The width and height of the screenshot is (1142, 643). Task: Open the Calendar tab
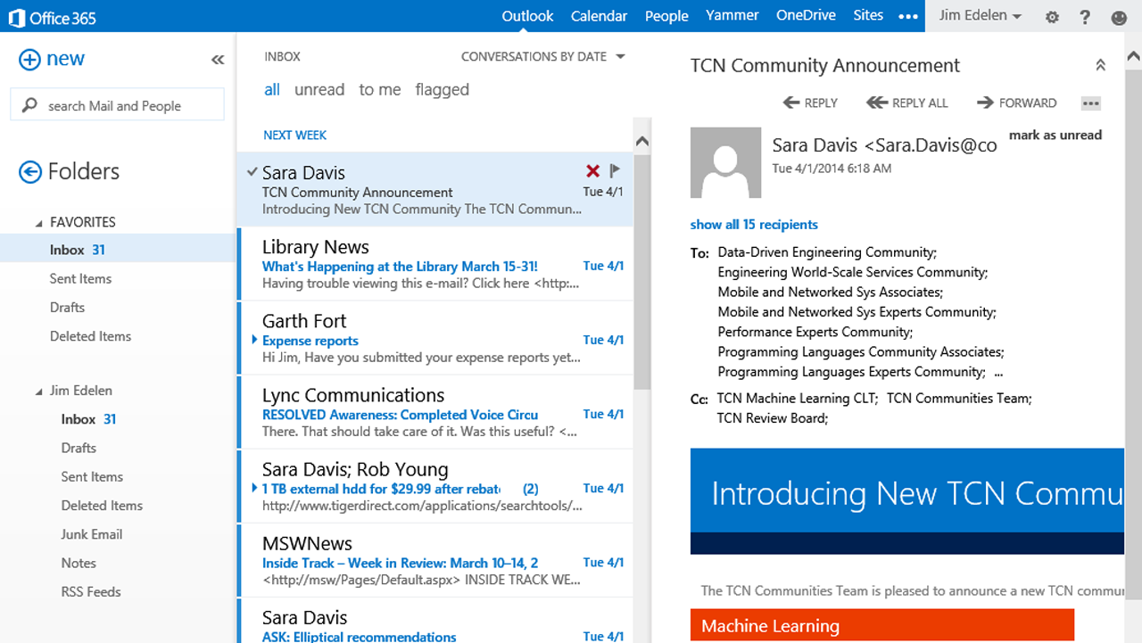point(599,16)
